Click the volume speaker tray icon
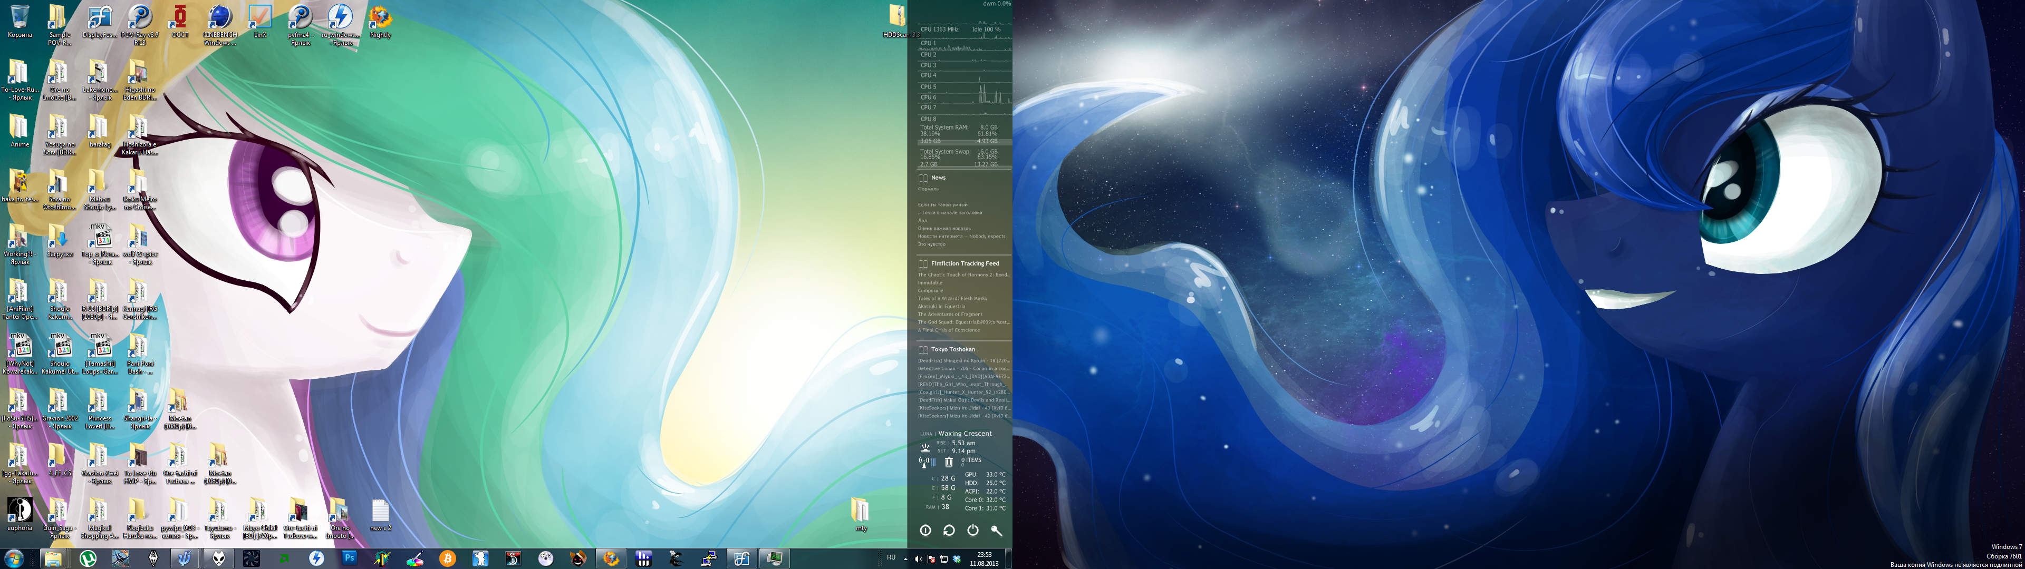Screen dimensions: 2025x569 (918, 560)
